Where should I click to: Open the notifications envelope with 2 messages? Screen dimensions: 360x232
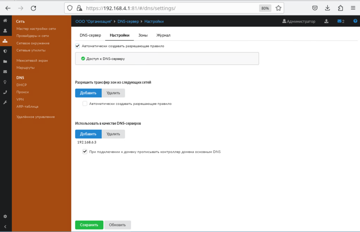tap(340, 21)
